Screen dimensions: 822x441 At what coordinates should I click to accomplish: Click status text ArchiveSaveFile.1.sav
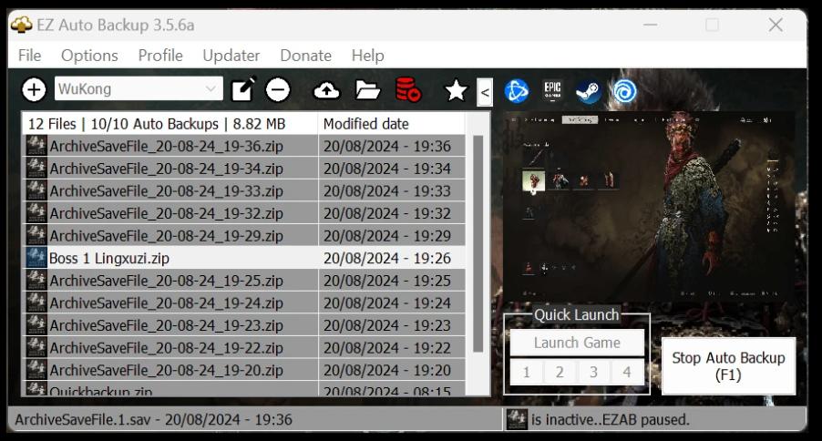pyautogui.click(x=82, y=419)
